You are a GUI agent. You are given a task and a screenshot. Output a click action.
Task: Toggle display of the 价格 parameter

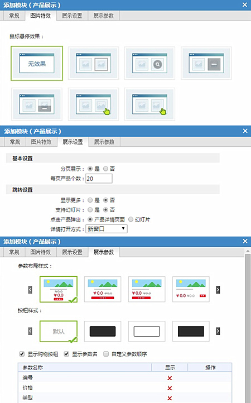(170, 388)
